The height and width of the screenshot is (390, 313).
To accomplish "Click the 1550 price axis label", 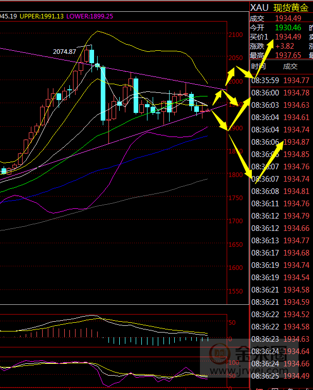I will click(x=236, y=291).
